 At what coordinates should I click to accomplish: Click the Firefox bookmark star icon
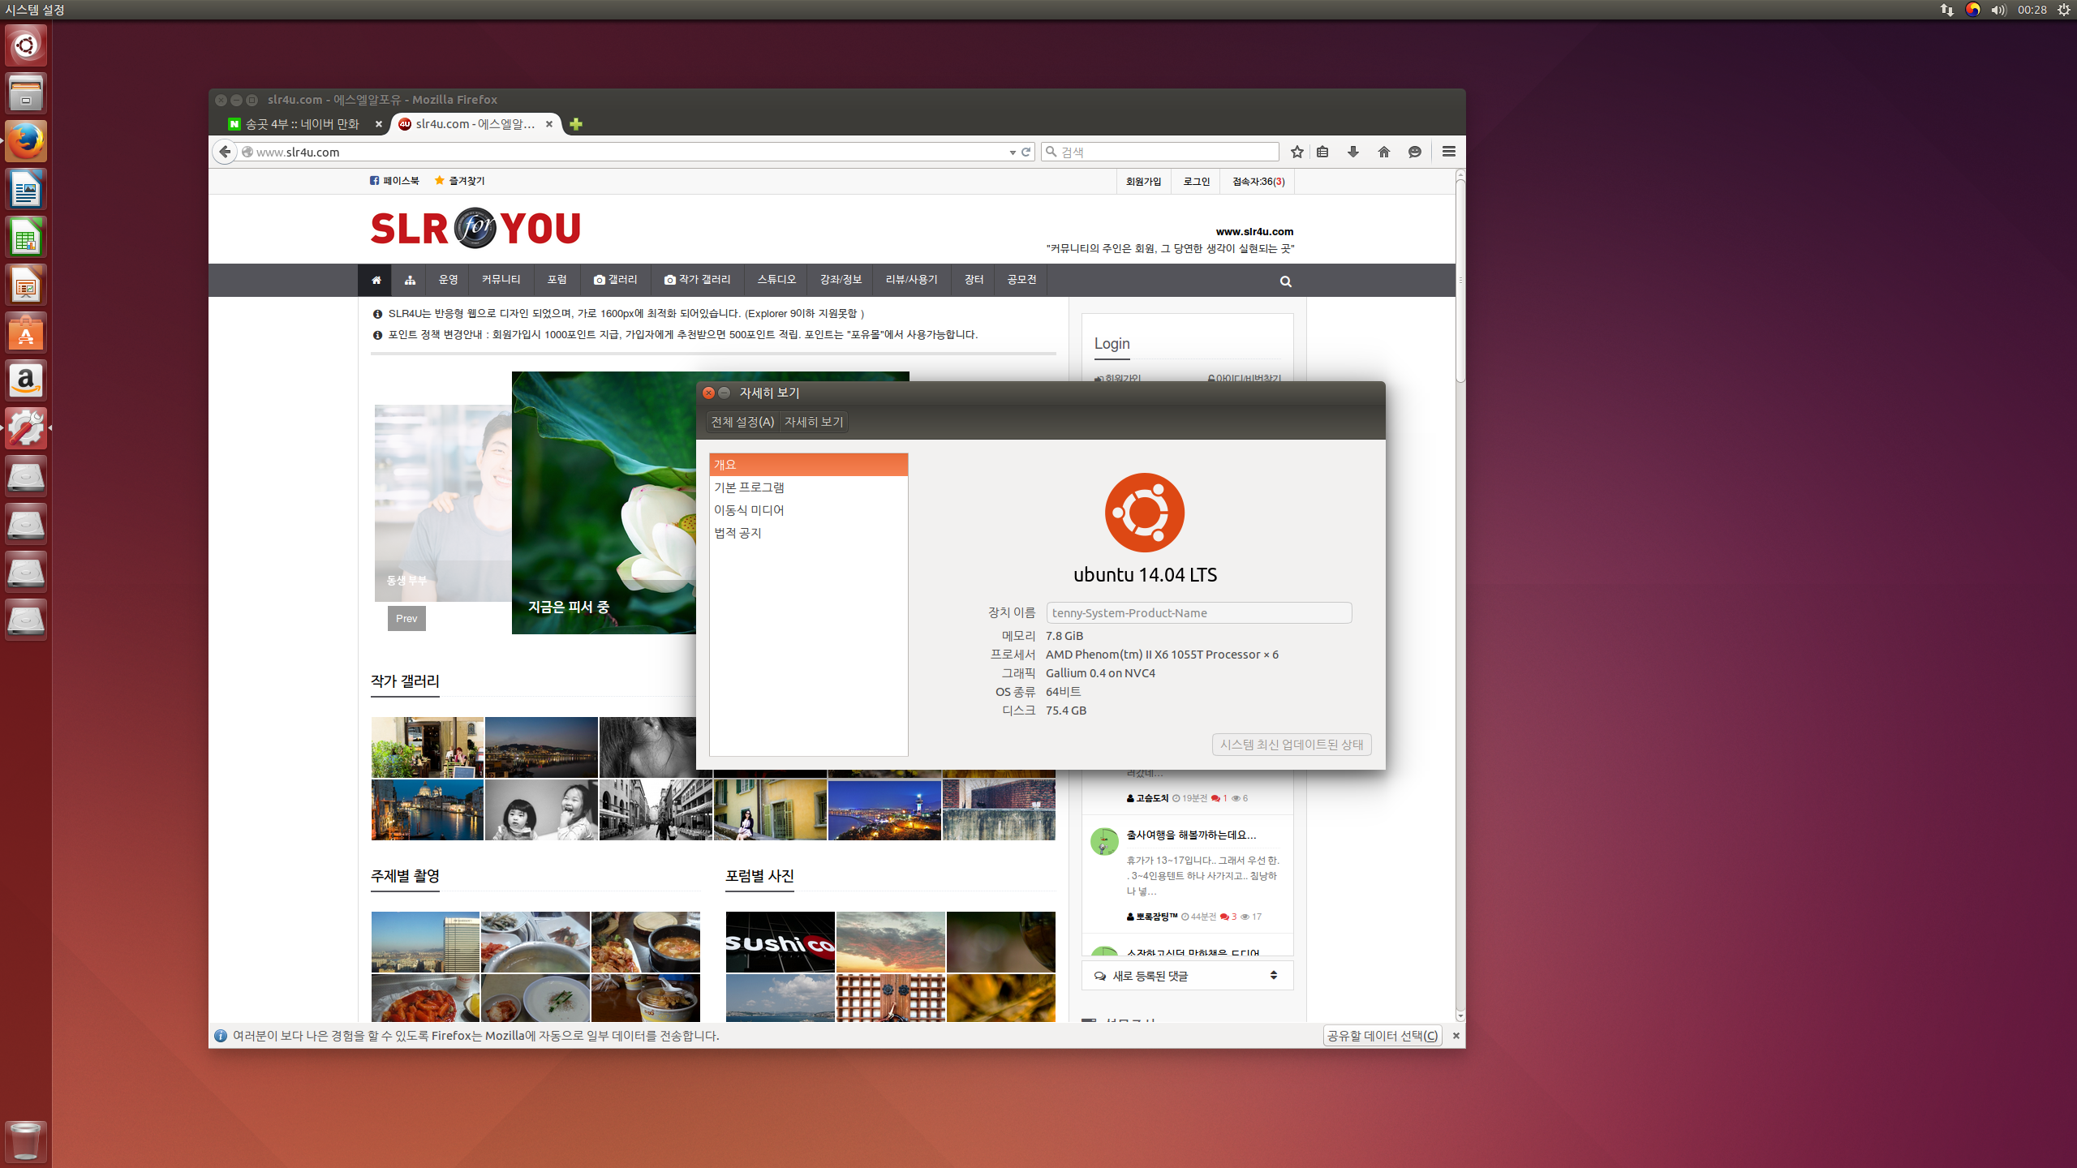[1297, 152]
